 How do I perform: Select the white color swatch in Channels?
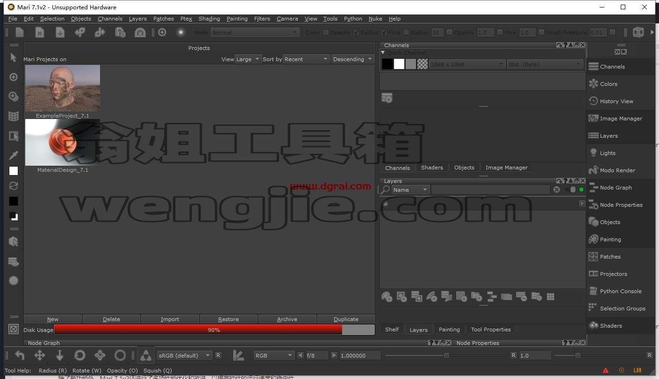pyautogui.click(x=399, y=64)
